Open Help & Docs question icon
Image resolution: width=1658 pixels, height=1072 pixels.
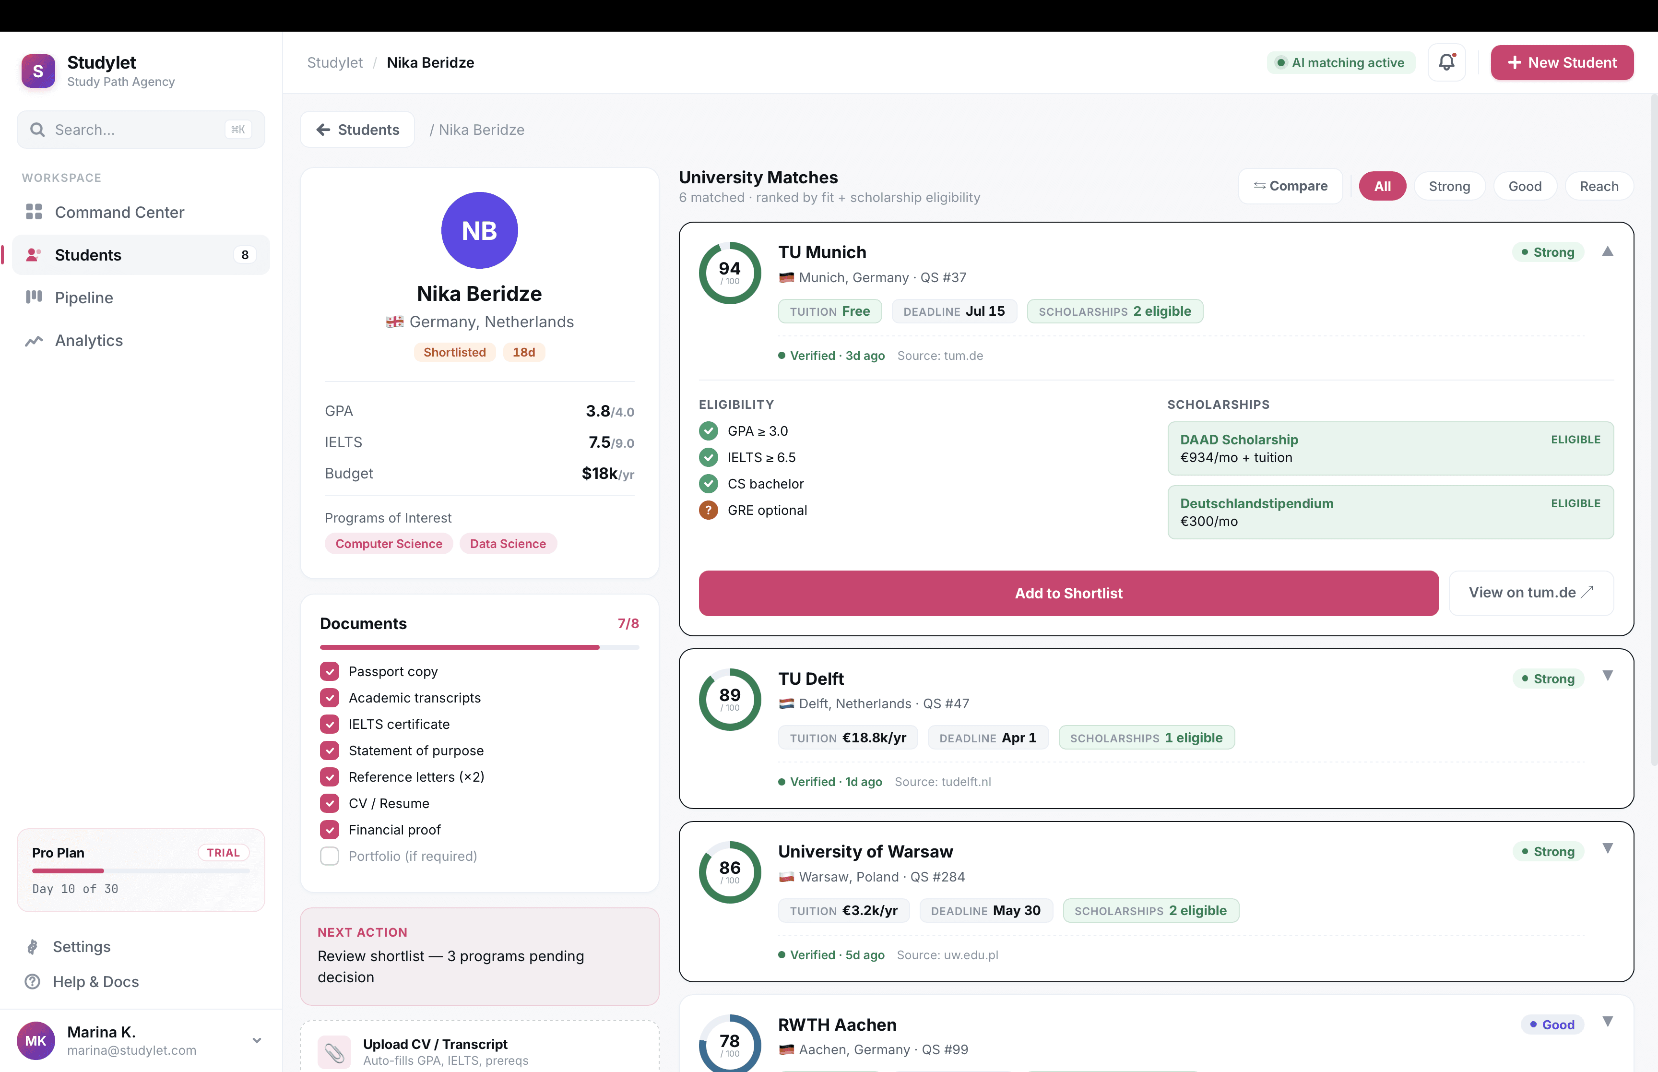point(33,981)
